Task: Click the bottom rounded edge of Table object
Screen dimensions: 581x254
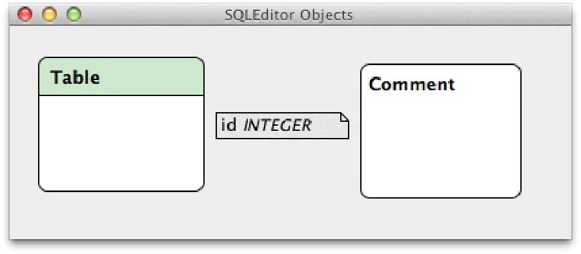Action: (x=121, y=191)
